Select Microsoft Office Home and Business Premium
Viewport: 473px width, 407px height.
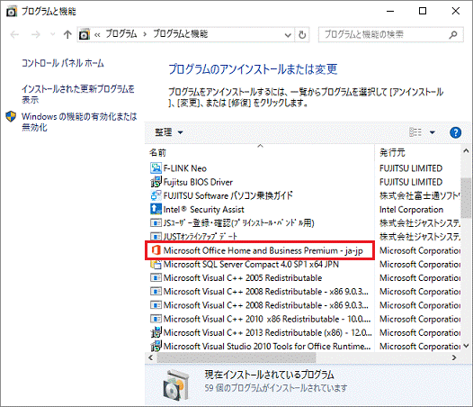(x=263, y=250)
